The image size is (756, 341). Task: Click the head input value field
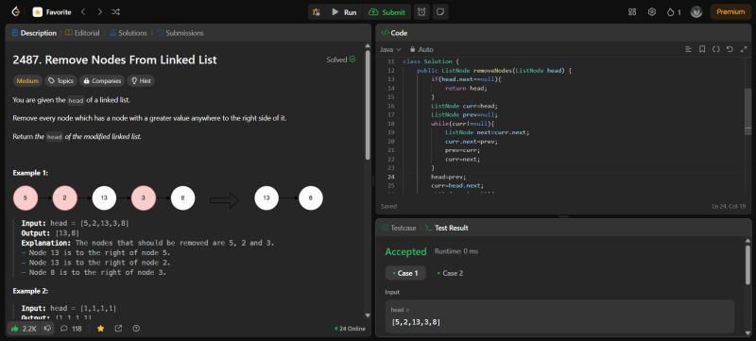click(559, 316)
